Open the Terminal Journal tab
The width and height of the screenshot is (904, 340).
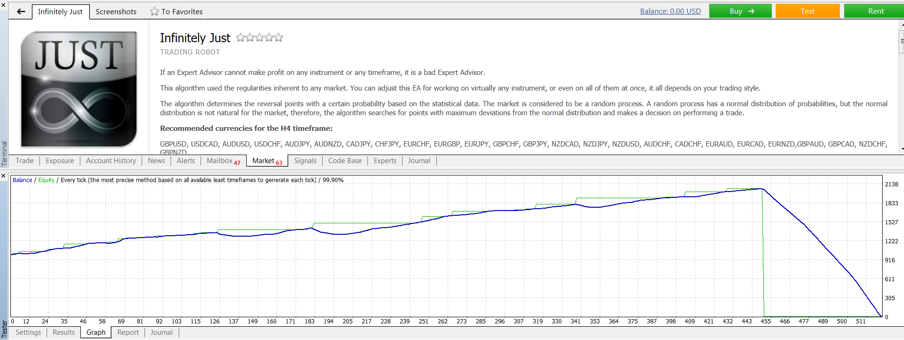419,161
